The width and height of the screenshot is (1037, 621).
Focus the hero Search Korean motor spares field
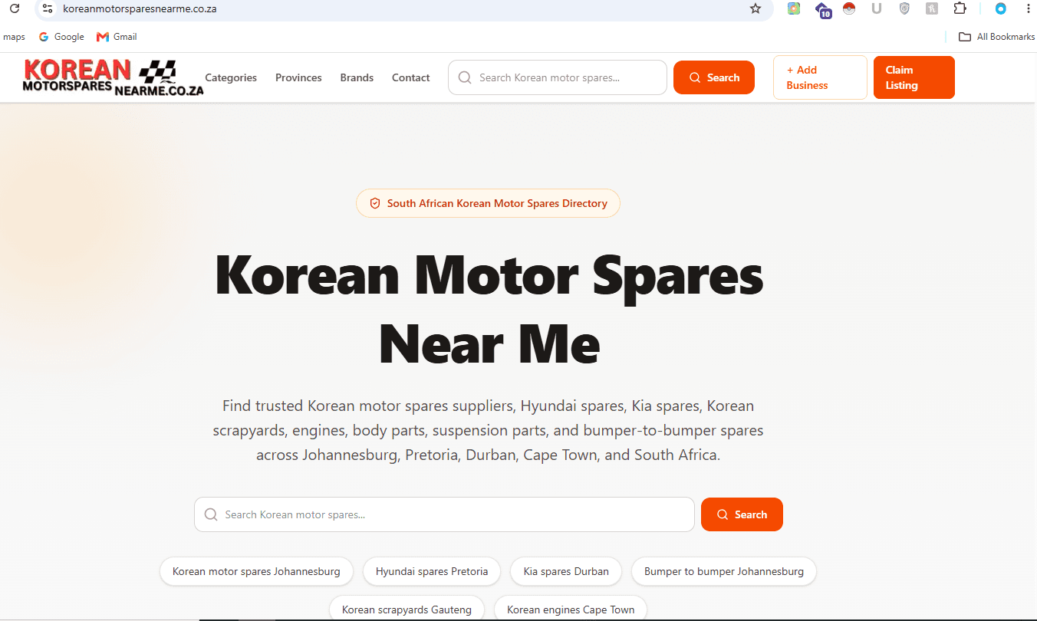pyautogui.click(x=444, y=514)
